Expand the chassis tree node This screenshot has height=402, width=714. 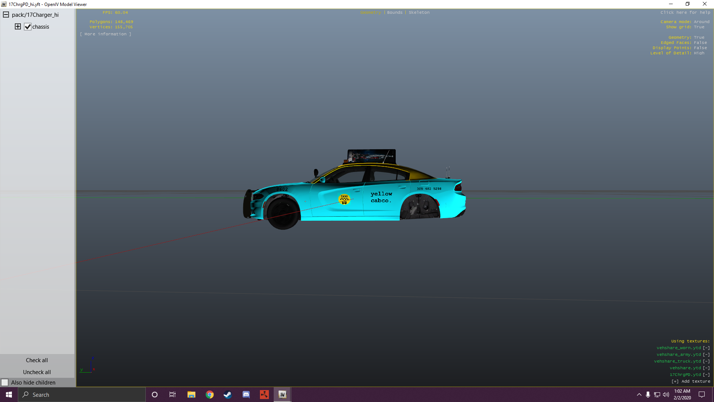point(17,26)
